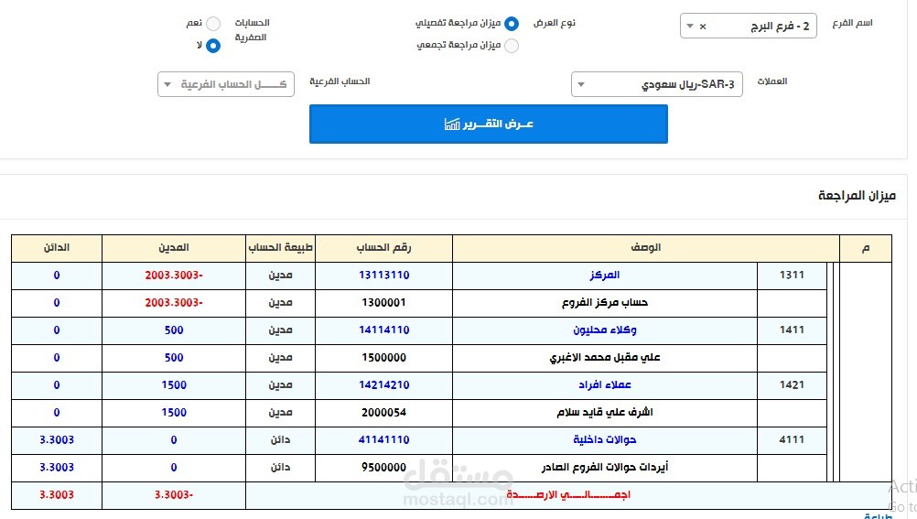Image resolution: width=917 pixels, height=519 pixels.
Task: Click the debit 1500 in عملاء افراد row
Action: click(174, 385)
